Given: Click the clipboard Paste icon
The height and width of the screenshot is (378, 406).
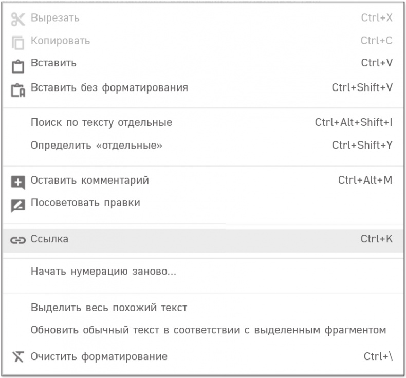Looking at the screenshot, I should pos(18,66).
